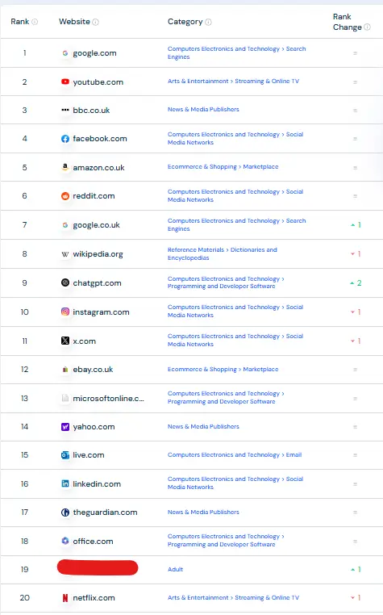Image resolution: width=383 pixels, height=615 pixels.
Task: Click the info icon beside Category header
Action: (208, 22)
